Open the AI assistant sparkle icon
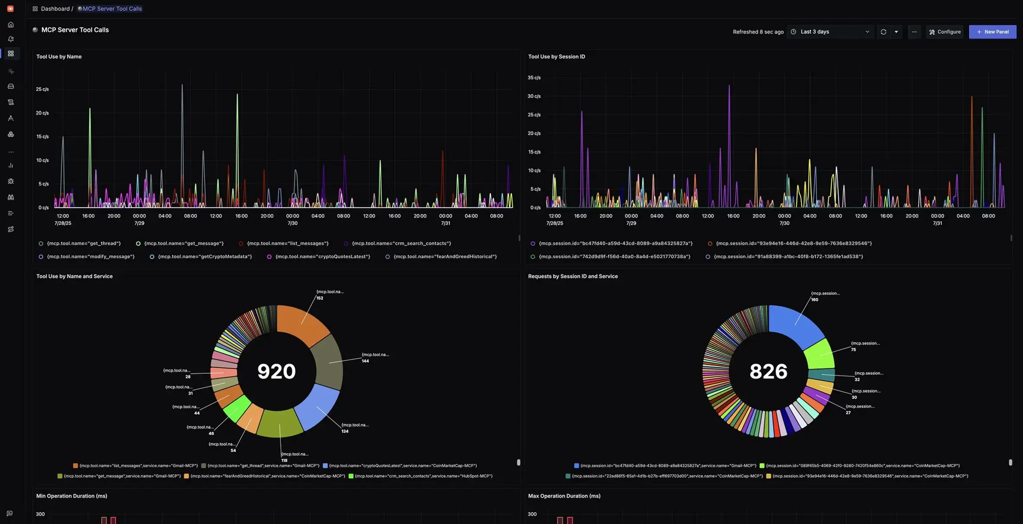The height and width of the screenshot is (524, 1023). [x=10, y=71]
